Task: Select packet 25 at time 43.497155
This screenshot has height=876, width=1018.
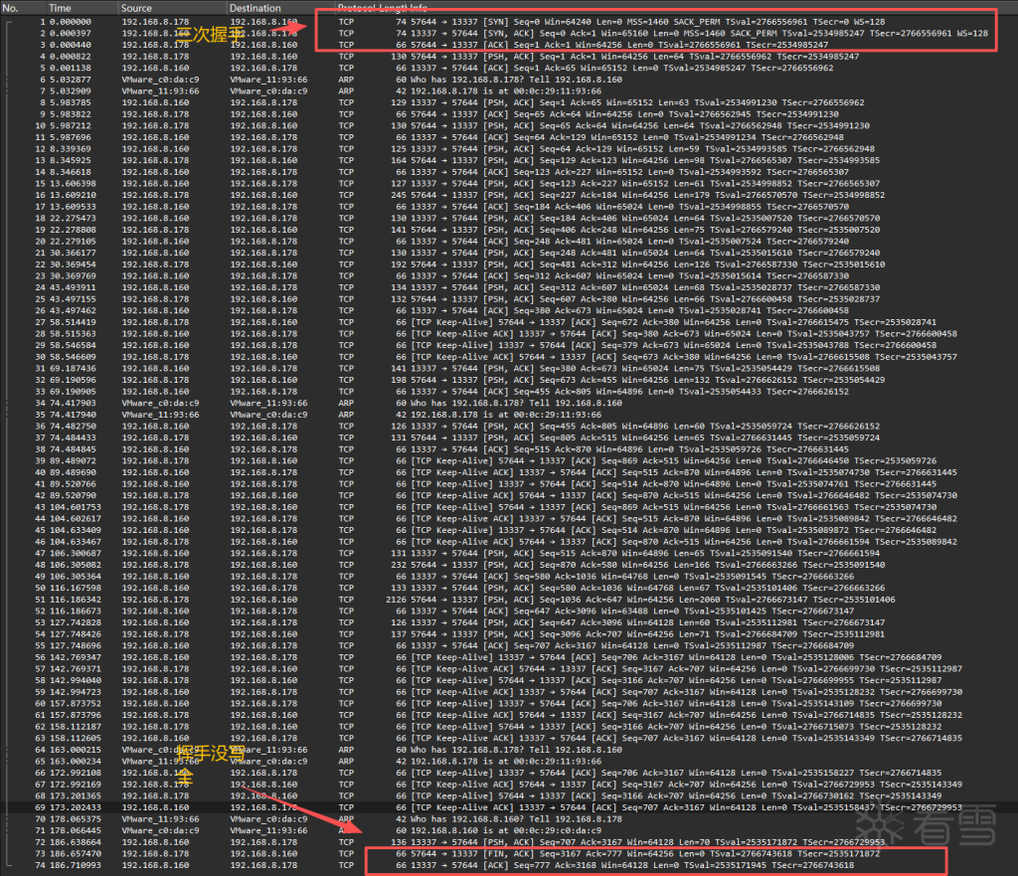Action: (x=509, y=298)
